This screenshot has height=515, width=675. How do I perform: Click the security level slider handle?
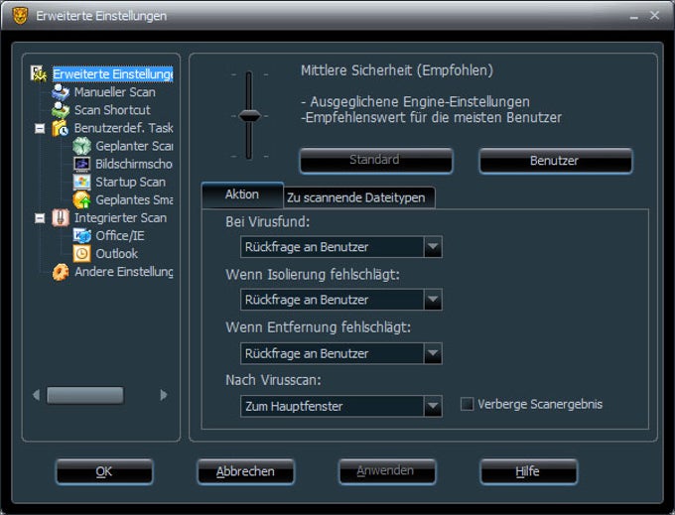pos(249,115)
